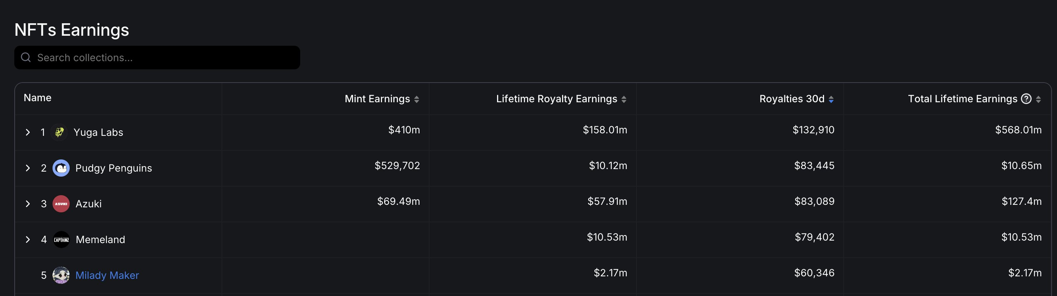Viewport: 1057px width, 296px height.
Task: Click the Pudgy Penguins logo icon
Action: tap(61, 168)
